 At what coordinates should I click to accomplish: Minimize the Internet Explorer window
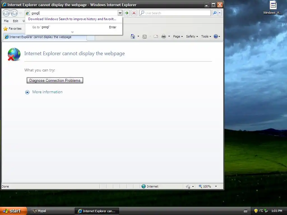pyautogui.click(x=207, y=5)
